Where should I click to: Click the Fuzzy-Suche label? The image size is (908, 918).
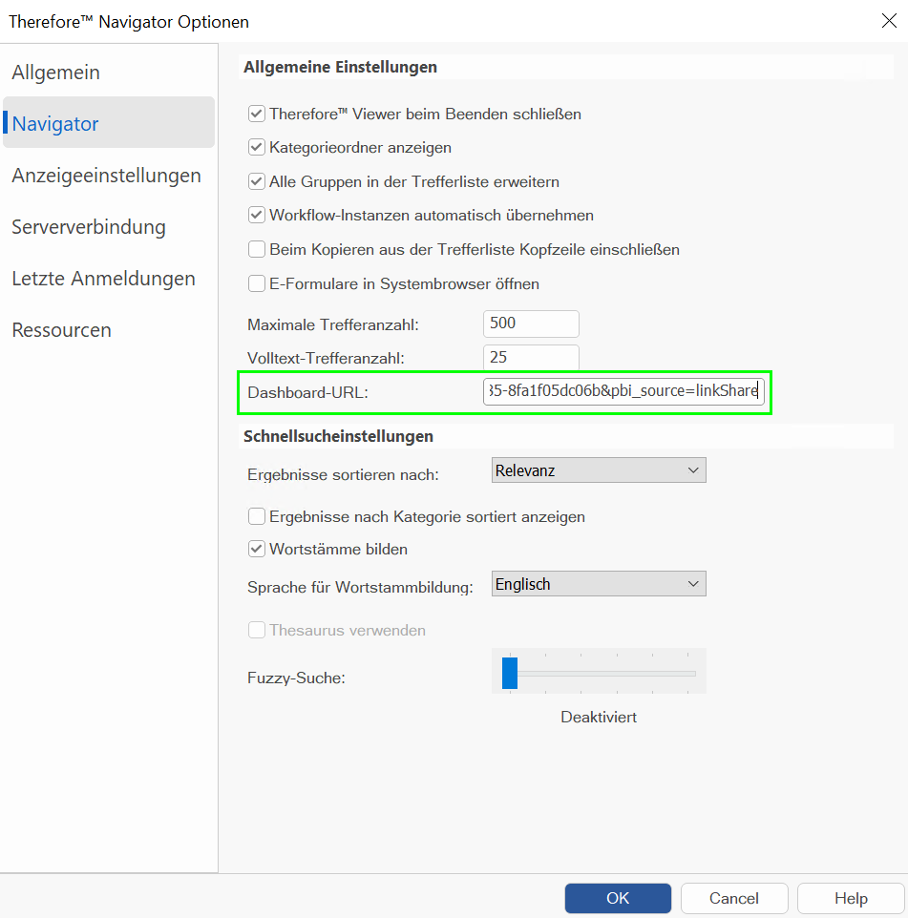coord(296,678)
